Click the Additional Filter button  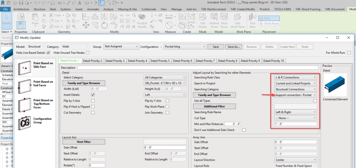tap(214, 106)
